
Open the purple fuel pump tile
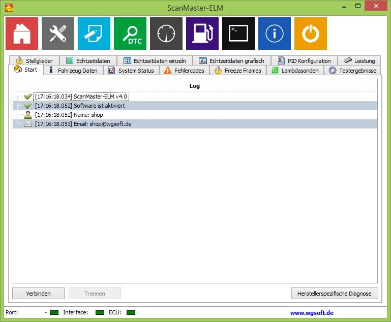(x=202, y=34)
